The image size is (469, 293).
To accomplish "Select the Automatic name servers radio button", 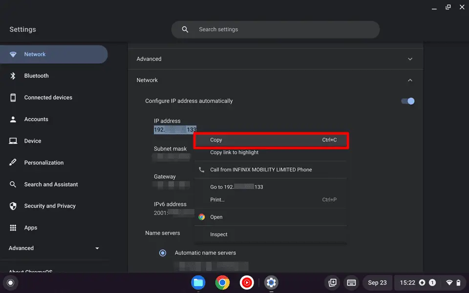I will coord(163,253).
